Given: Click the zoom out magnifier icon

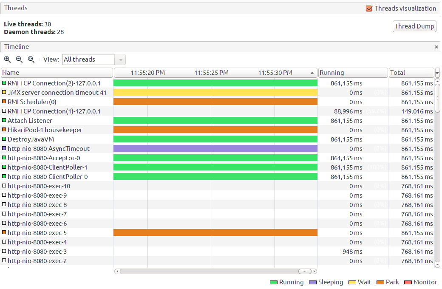Looking at the screenshot, I should pyautogui.click(x=19, y=59).
